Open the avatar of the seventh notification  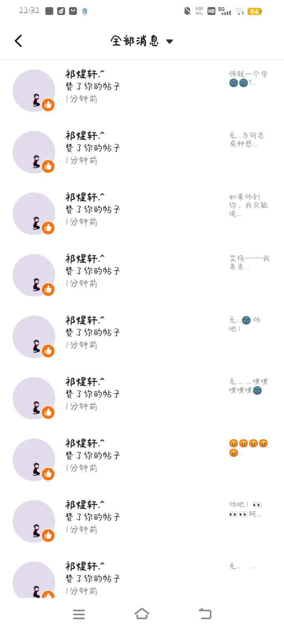(x=34, y=460)
